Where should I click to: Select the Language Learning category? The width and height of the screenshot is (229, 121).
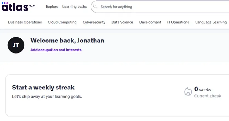[211, 22]
